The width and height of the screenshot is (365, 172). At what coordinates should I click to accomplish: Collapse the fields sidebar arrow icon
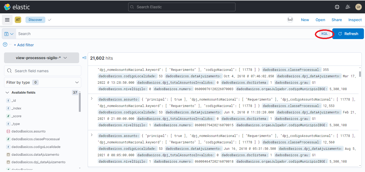point(84,58)
